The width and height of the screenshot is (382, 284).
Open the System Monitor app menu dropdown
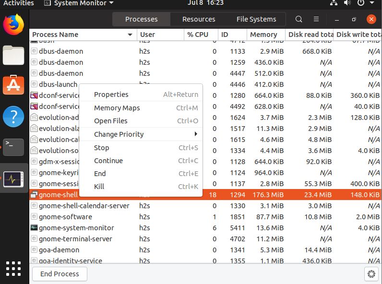tap(111, 3)
